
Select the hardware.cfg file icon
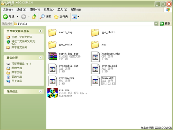pos(95,57)
